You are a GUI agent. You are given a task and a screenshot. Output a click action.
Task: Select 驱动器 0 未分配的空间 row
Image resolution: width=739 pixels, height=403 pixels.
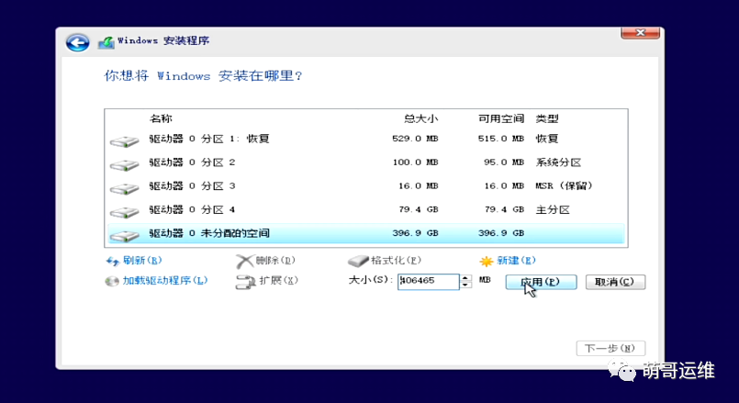click(366, 233)
